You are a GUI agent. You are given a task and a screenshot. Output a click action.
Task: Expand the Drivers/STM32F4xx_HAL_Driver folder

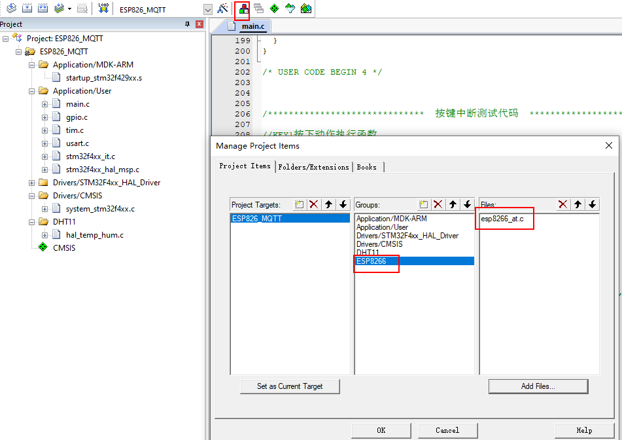[32, 183]
